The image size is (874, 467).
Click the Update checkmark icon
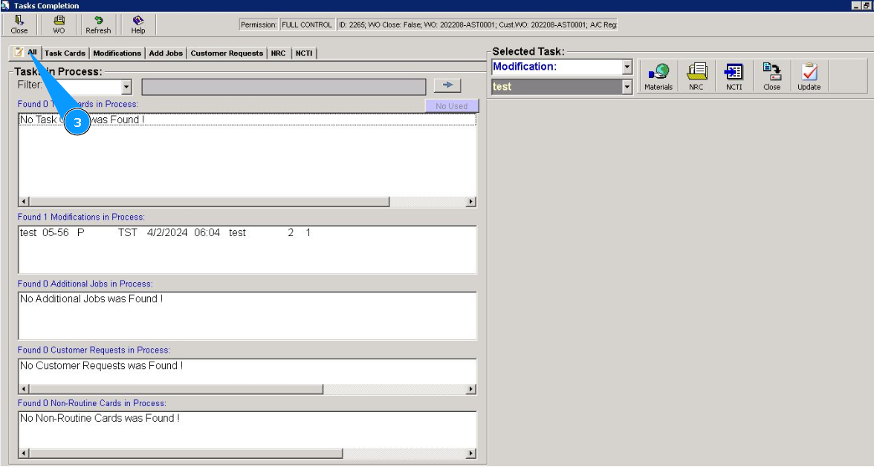tap(809, 76)
